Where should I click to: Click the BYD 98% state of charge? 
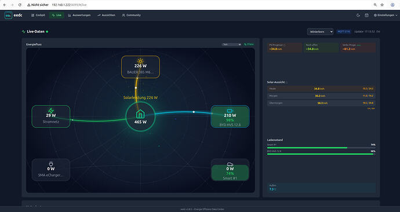tap(230, 120)
